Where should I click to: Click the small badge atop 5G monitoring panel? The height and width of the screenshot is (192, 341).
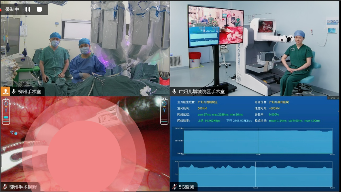click(x=333, y=98)
